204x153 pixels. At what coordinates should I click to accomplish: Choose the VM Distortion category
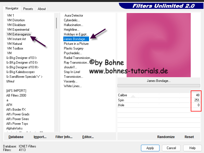coord(16,20)
